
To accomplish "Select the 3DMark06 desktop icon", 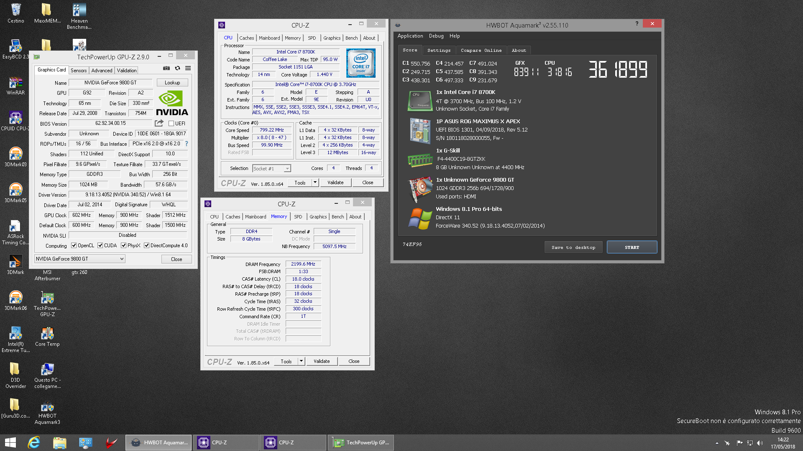I will (15, 301).
